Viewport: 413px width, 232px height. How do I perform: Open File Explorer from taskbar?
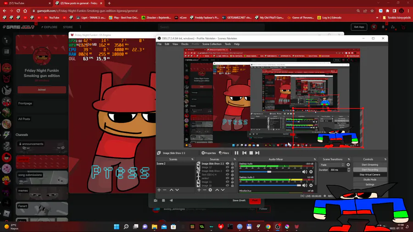click(154, 226)
